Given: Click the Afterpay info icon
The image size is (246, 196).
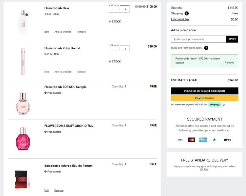Looking at the screenshot, I should (x=224, y=105).
